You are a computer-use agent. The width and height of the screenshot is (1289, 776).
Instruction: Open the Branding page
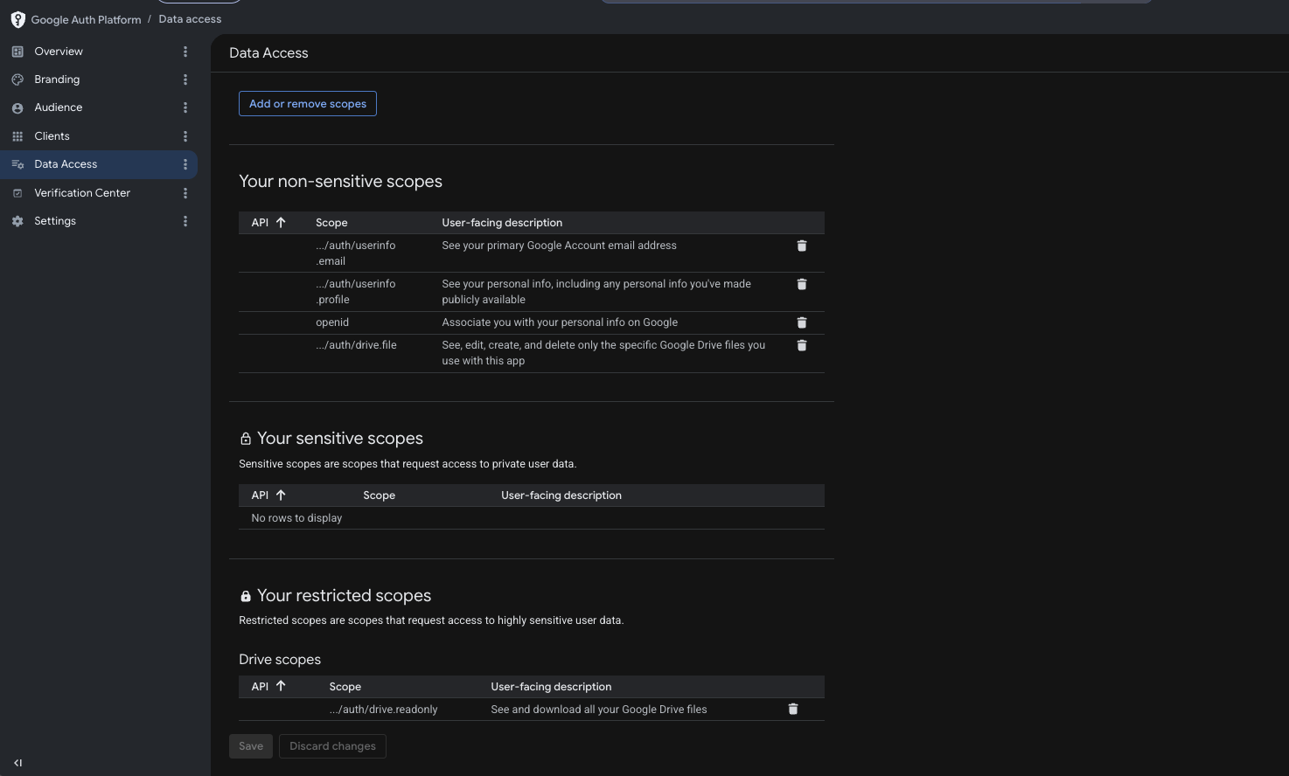[57, 80]
